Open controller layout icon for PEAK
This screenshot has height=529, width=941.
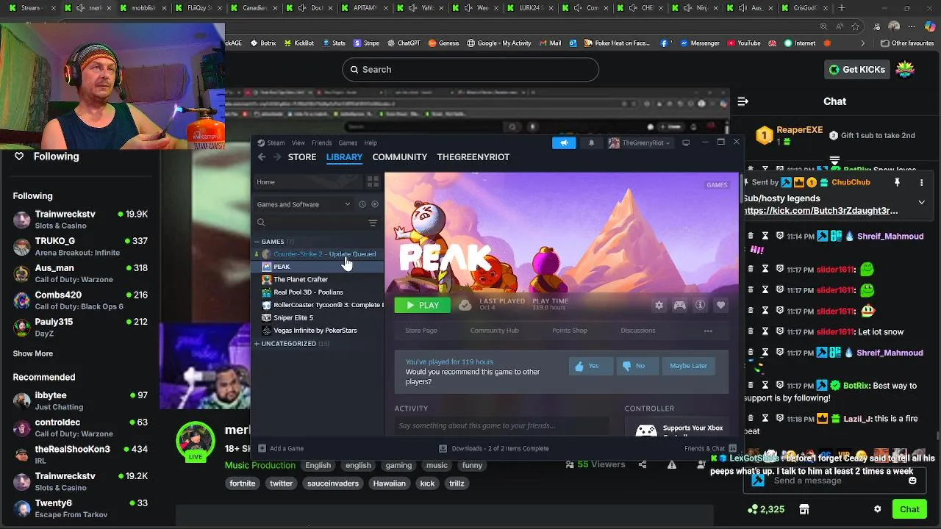[x=679, y=305]
